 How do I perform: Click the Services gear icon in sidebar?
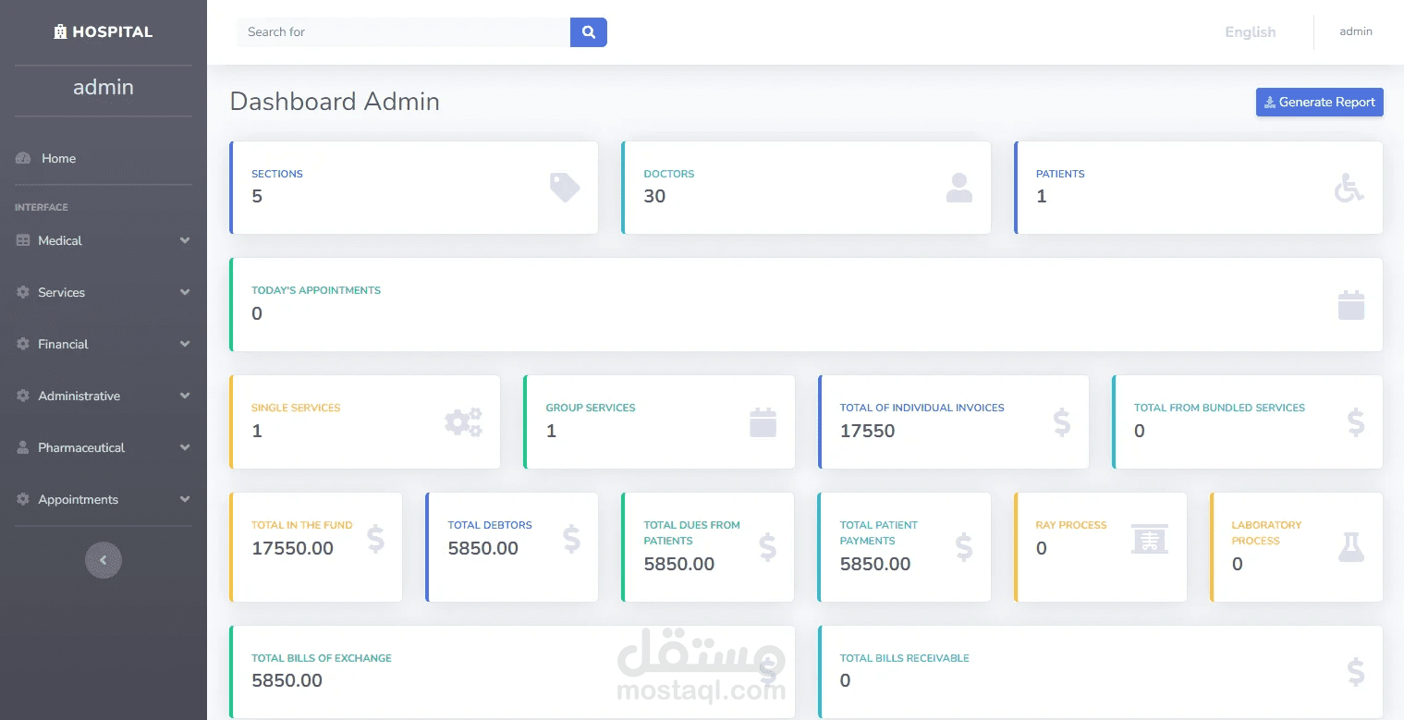[23, 292]
